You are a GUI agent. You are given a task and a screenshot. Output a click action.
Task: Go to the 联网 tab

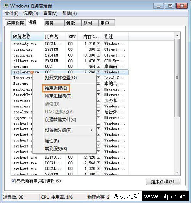[90, 23]
